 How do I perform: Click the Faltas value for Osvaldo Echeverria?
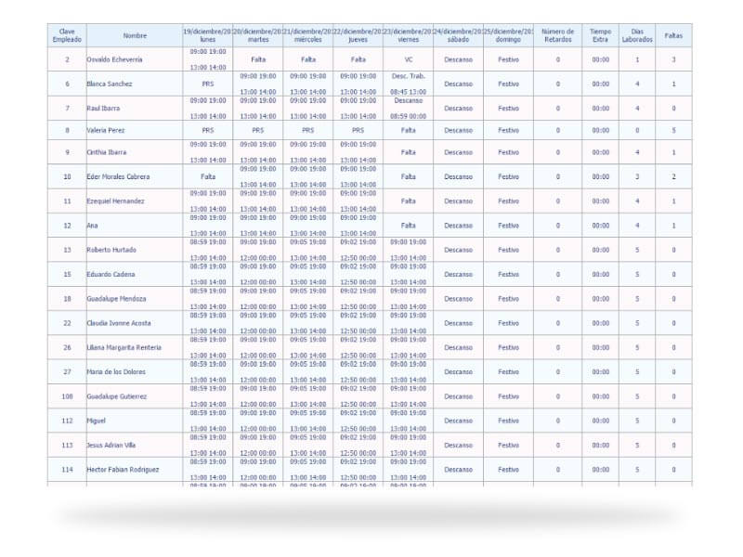[x=673, y=59]
